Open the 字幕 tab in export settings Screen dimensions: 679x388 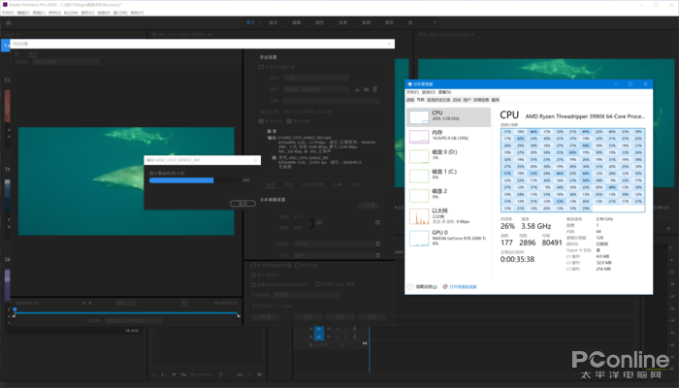coord(338,184)
